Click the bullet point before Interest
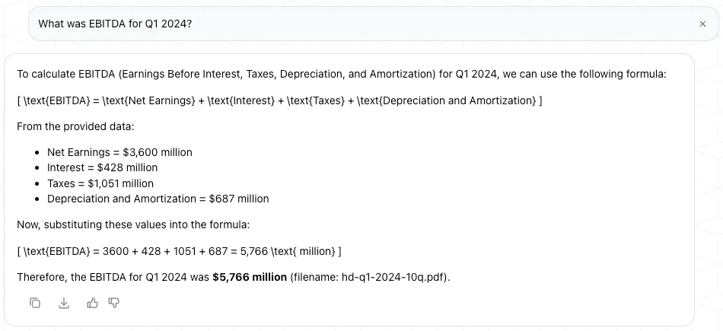This screenshot has height=331, width=723. (37, 167)
